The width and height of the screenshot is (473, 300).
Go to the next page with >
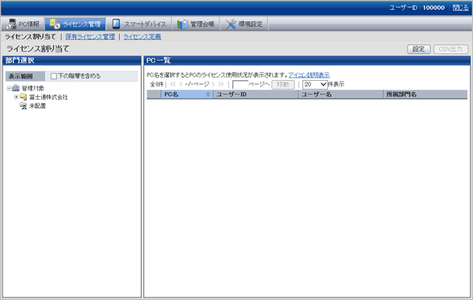(213, 84)
